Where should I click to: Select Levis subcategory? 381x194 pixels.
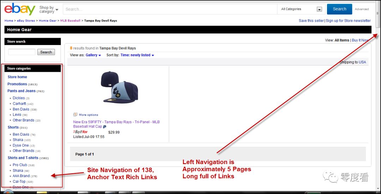17,114
